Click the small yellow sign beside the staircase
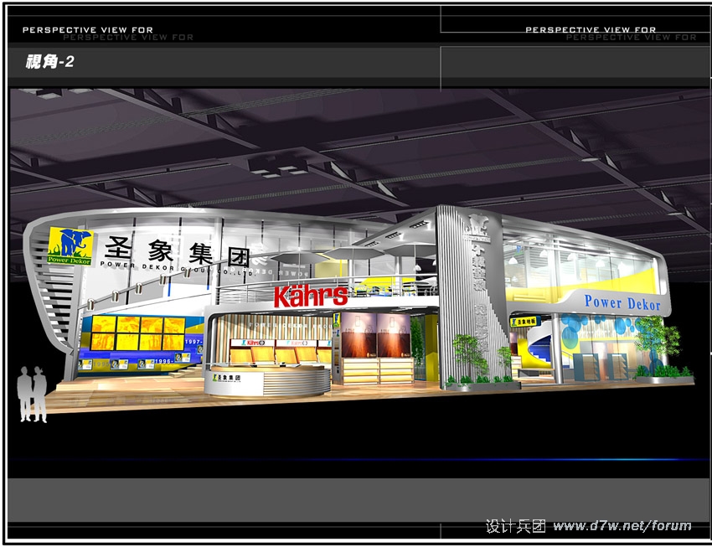712x547 pixels. 525,319
